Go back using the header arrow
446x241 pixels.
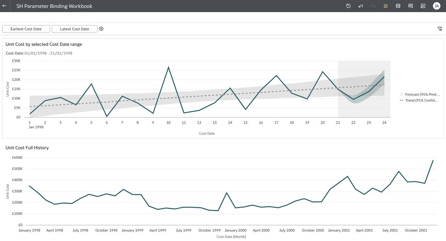[x=4, y=6]
